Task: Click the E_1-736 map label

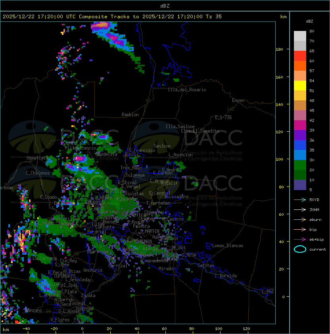Action: [223, 117]
